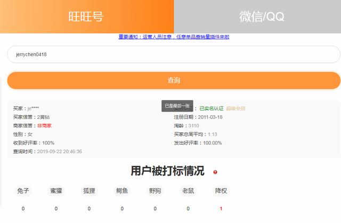Click the 买家 je**** row
The width and height of the screenshot is (341, 223).
(x=26, y=108)
